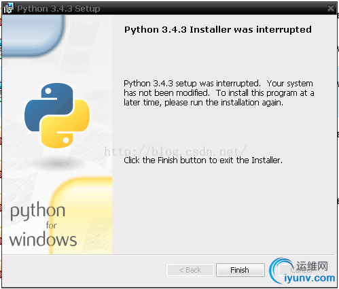
Task: Click the disabled Back button
Action: click(x=190, y=270)
